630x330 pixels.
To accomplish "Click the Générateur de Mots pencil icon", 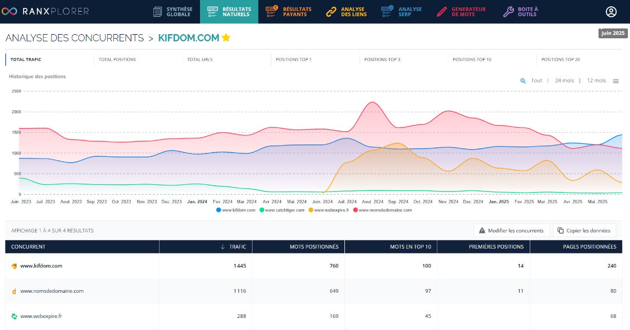I will click(442, 12).
